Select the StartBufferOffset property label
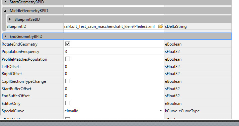The width and height of the screenshot is (239, 126). click(16, 88)
